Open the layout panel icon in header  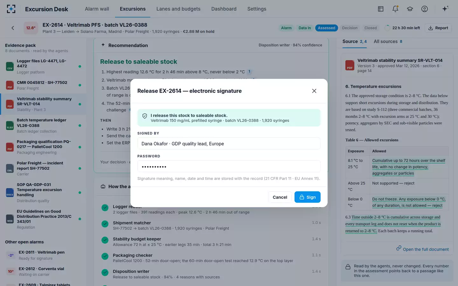(x=380, y=9)
